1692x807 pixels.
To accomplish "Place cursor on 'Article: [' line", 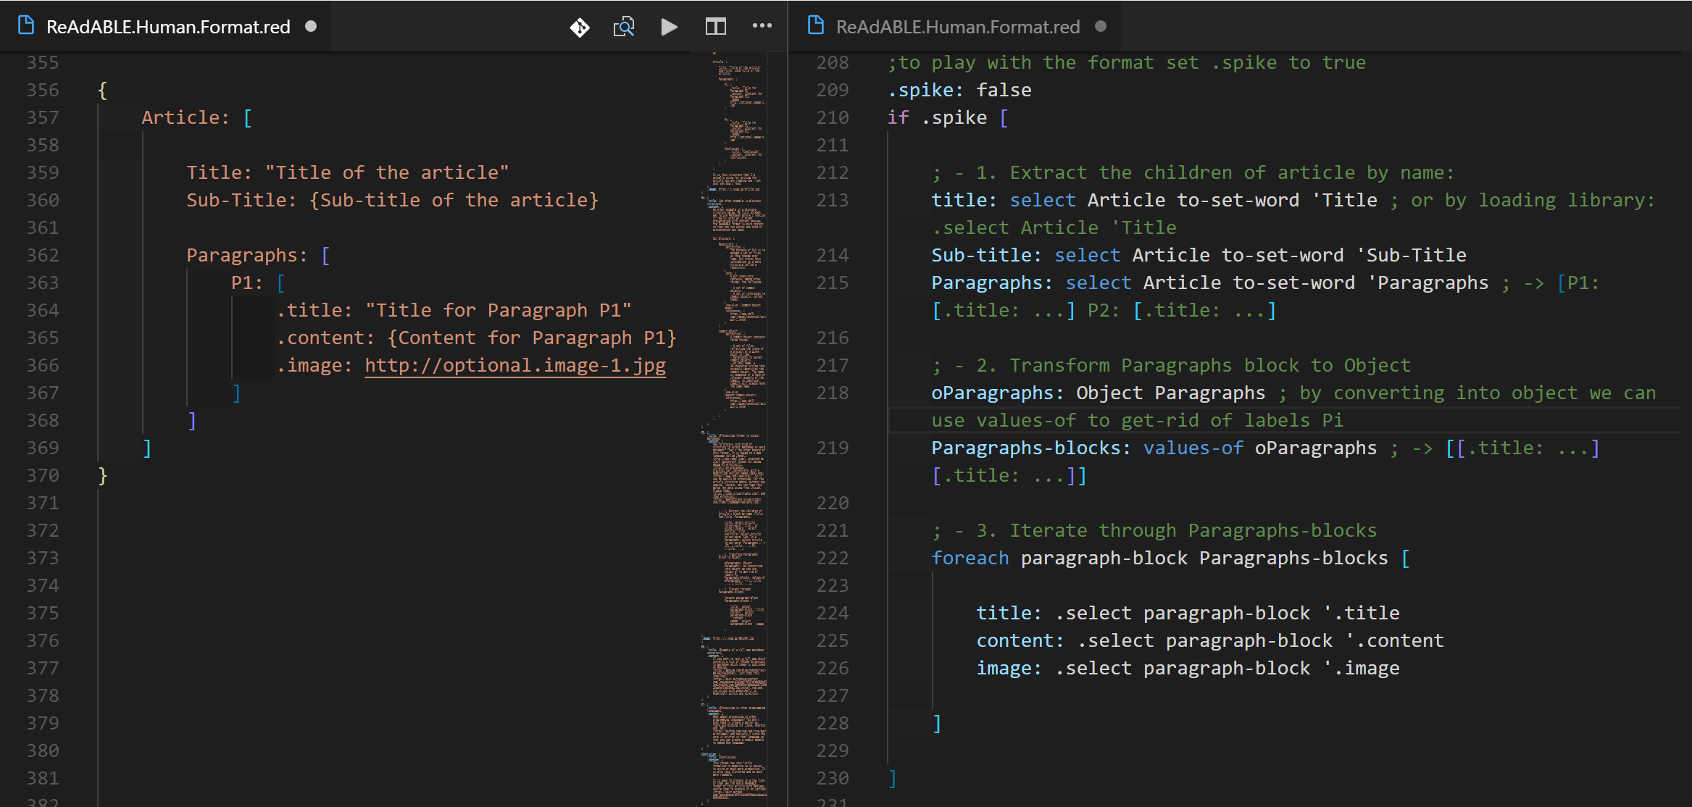I will [197, 117].
